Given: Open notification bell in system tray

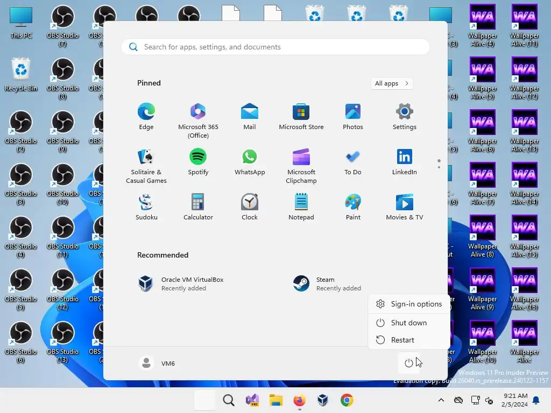Looking at the screenshot, I should coord(536,400).
